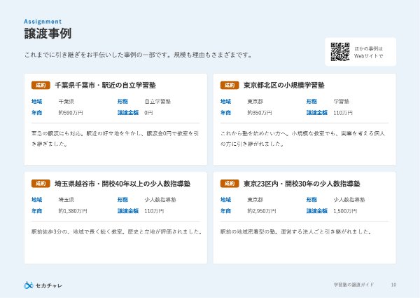Click the 学習塾 form value in 東京都北区 card
The height and width of the screenshot is (298, 420).
pyautogui.click(x=342, y=102)
